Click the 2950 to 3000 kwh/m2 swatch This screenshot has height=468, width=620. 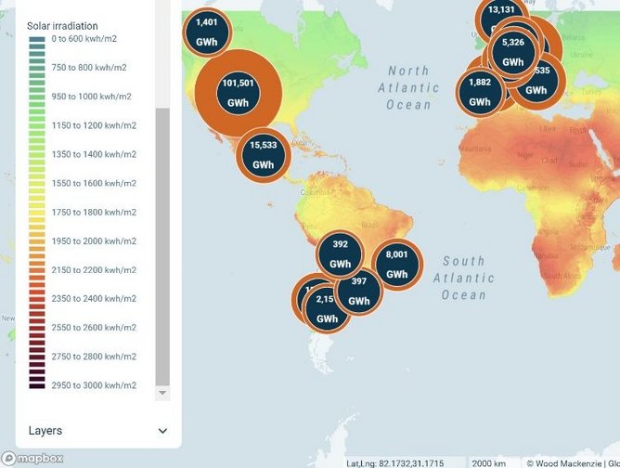point(36,384)
